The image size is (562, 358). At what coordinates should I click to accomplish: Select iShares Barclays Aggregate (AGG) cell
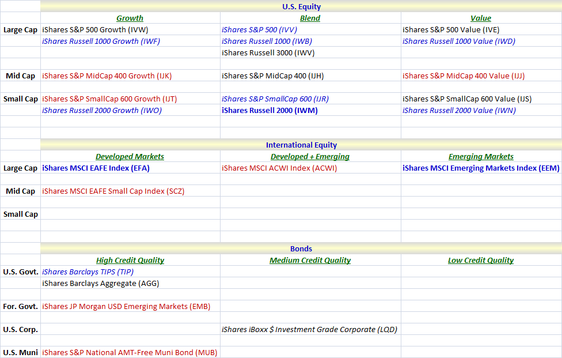click(131, 283)
